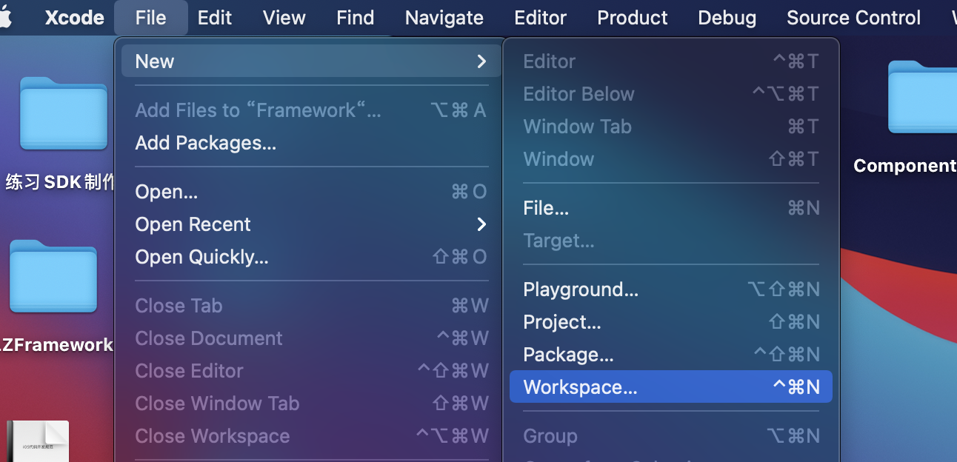Close the open File menu

coord(151,17)
